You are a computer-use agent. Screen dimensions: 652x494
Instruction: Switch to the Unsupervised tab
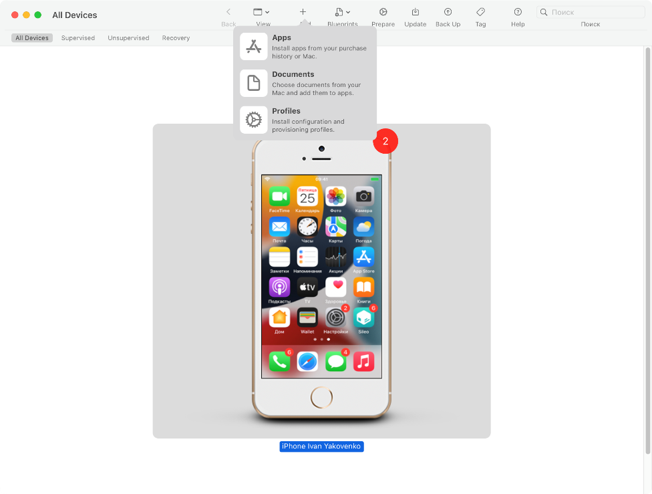(x=128, y=38)
